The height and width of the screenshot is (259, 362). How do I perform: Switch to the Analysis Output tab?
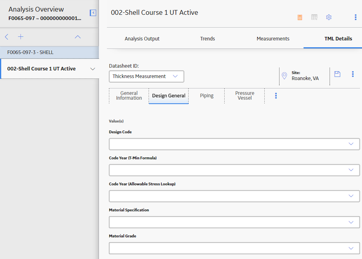click(142, 38)
